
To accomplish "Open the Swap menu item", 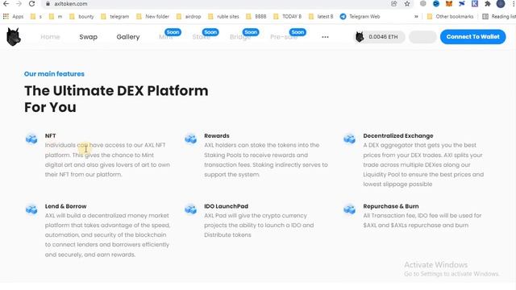I will 88,37.
